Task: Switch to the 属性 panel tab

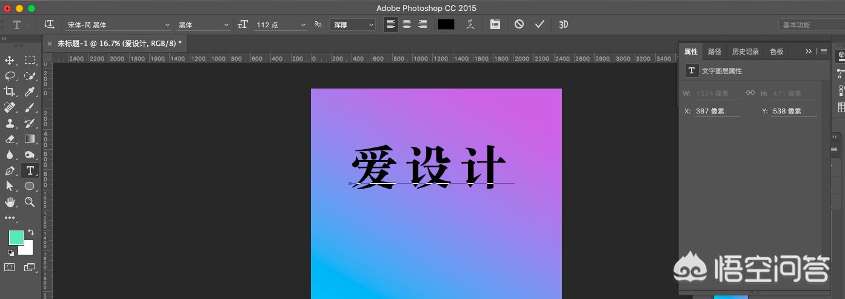Action: point(691,52)
